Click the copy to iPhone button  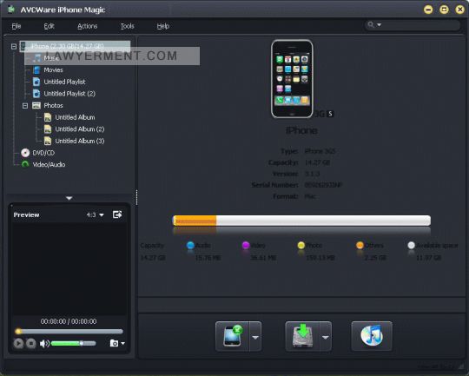coord(232,336)
